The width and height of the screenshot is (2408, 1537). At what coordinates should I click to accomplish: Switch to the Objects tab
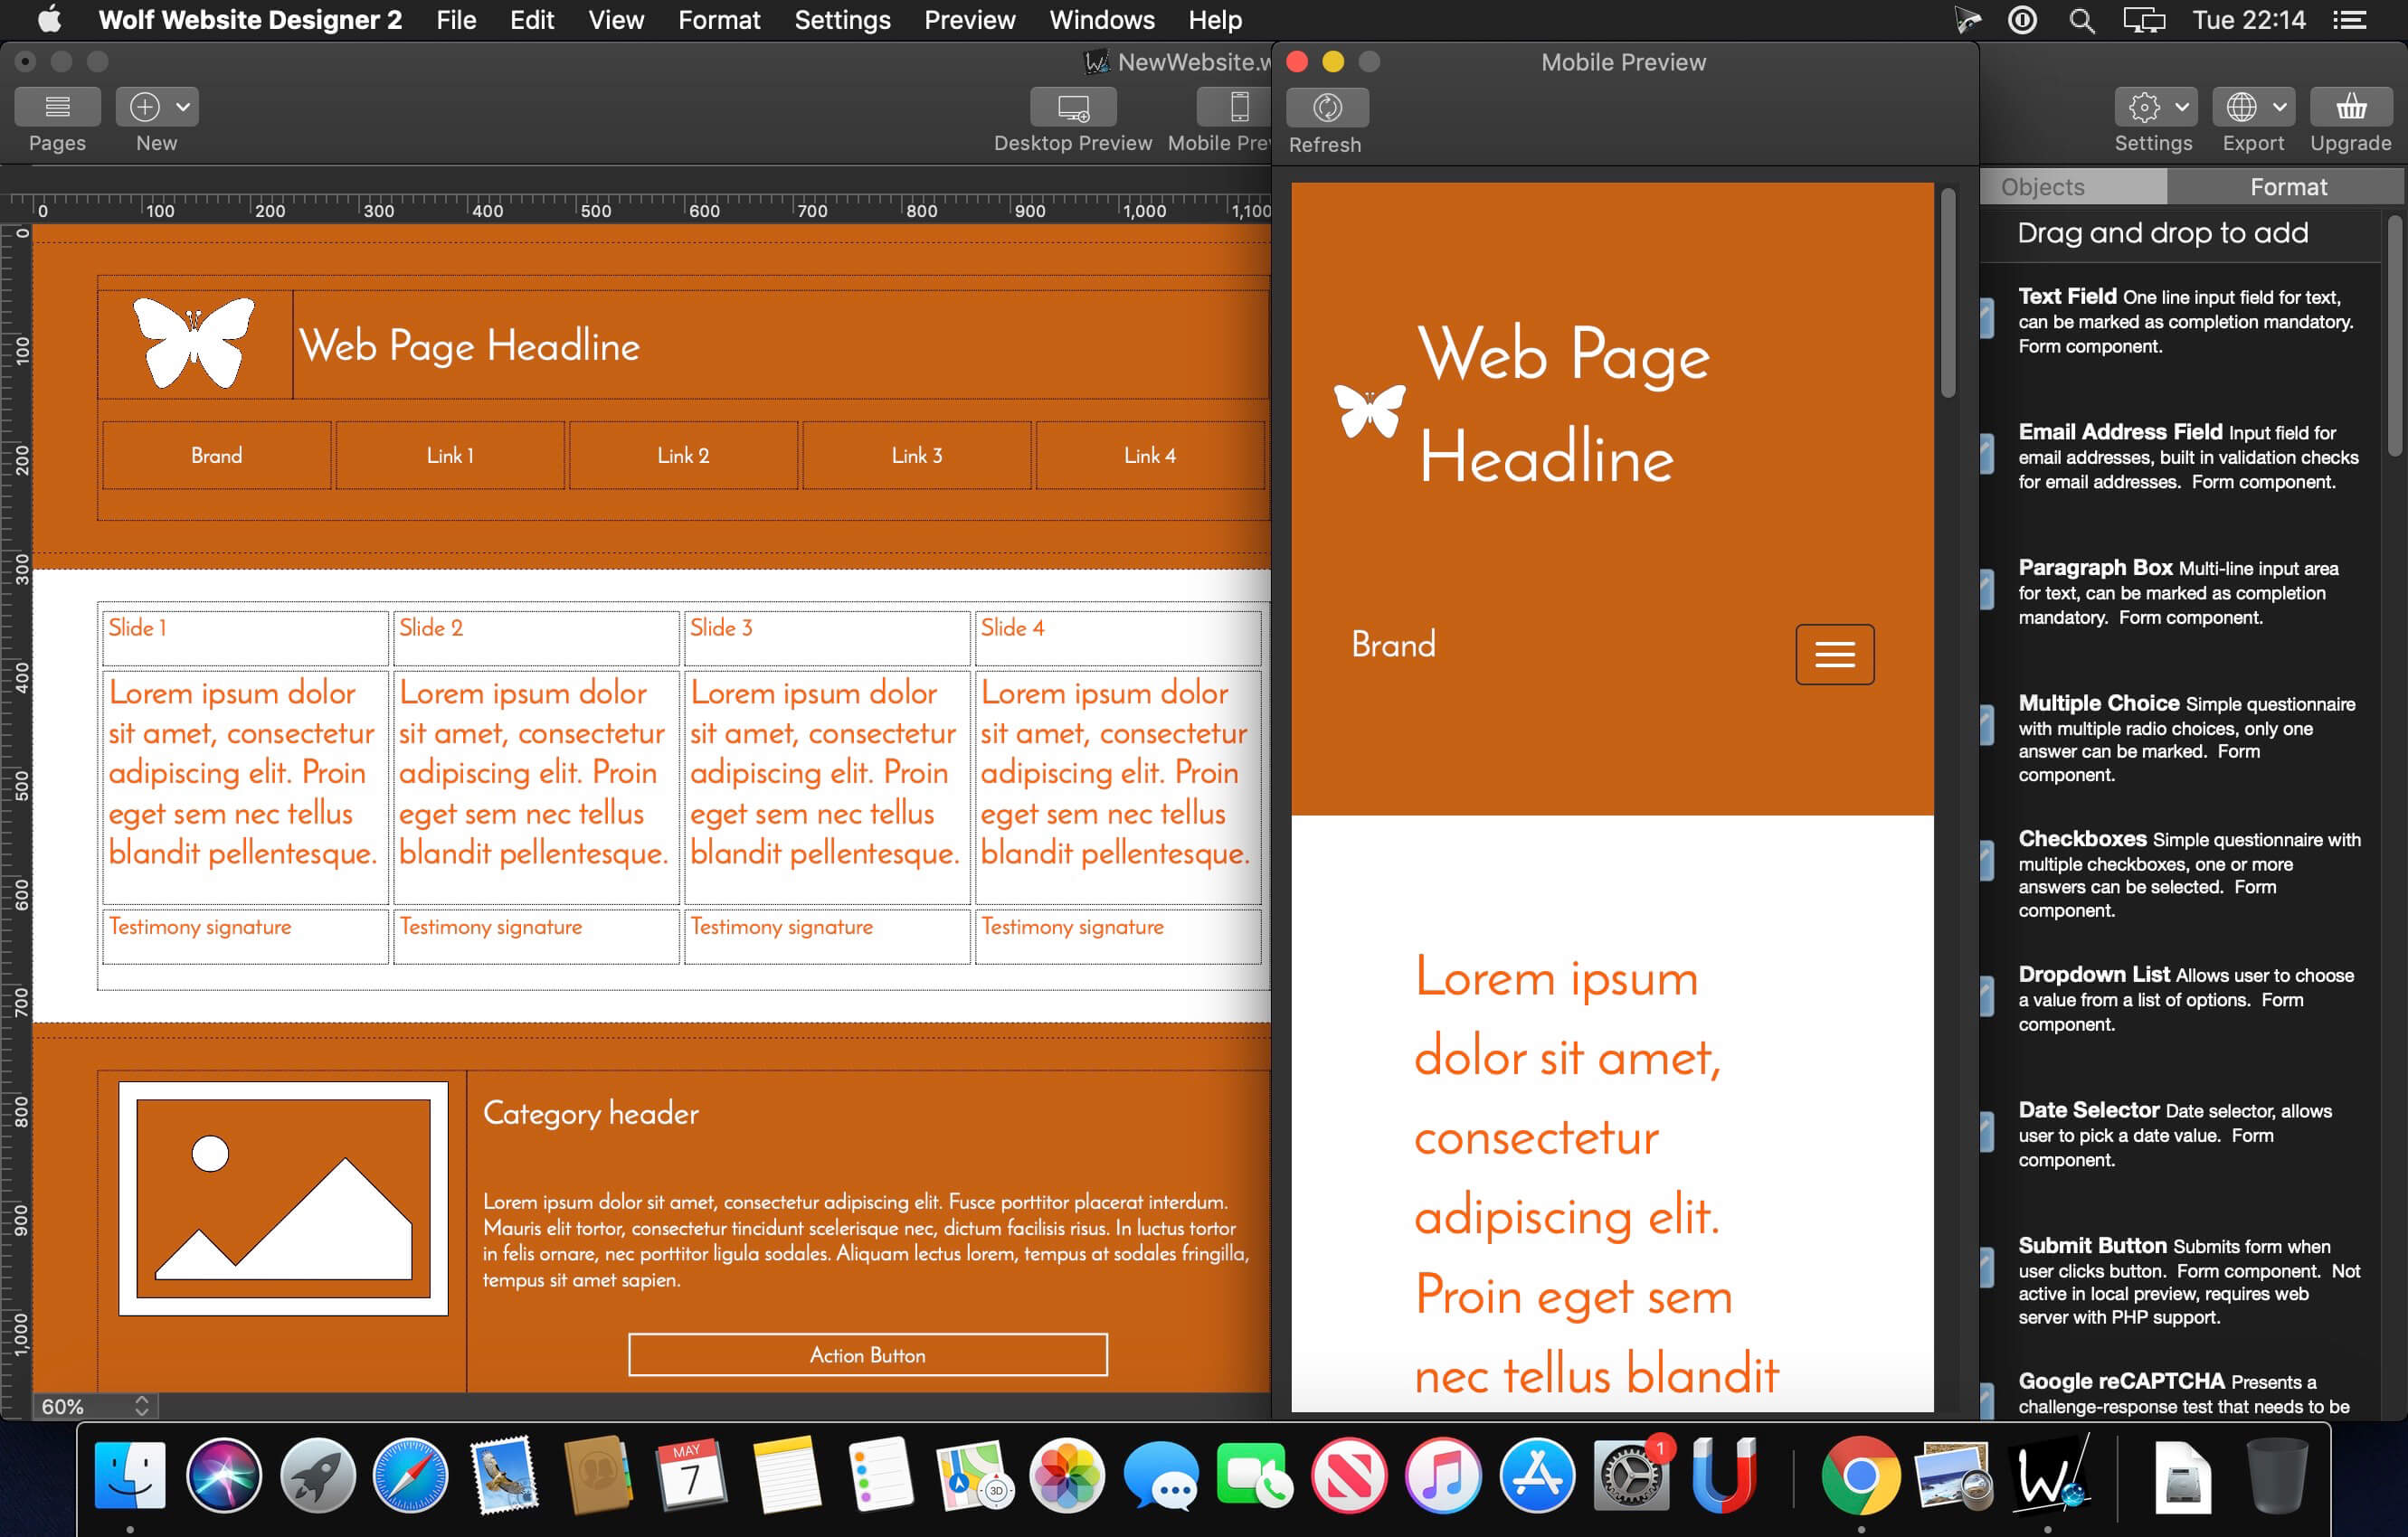click(2073, 187)
